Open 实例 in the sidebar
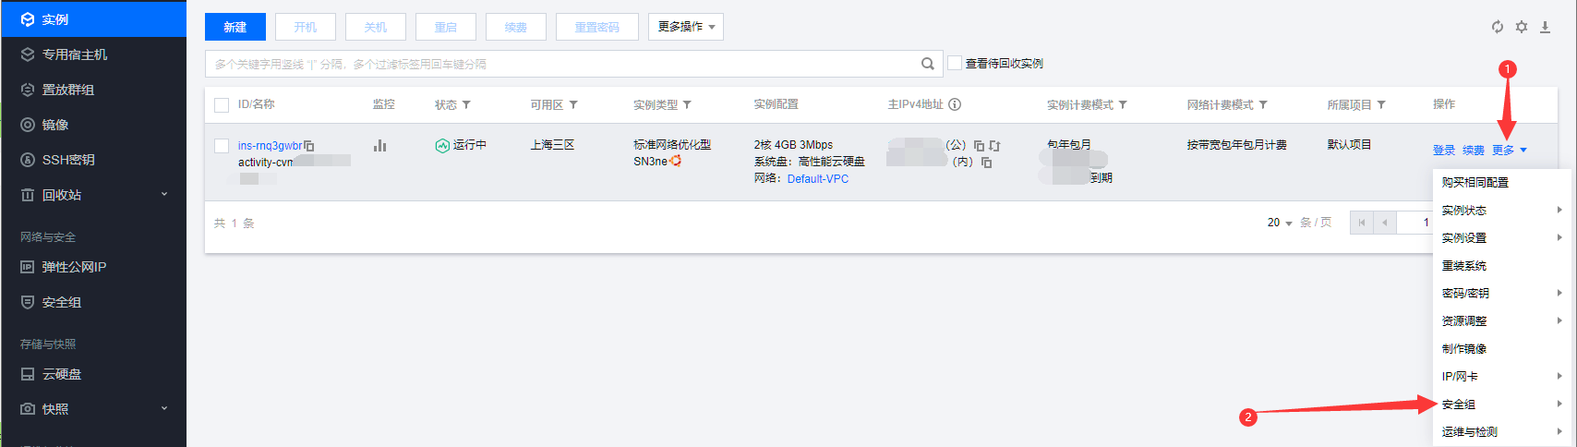This screenshot has height=447, width=1577. 93,18
